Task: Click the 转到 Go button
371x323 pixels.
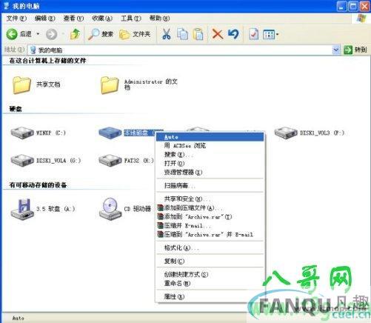Action: pos(355,50)
